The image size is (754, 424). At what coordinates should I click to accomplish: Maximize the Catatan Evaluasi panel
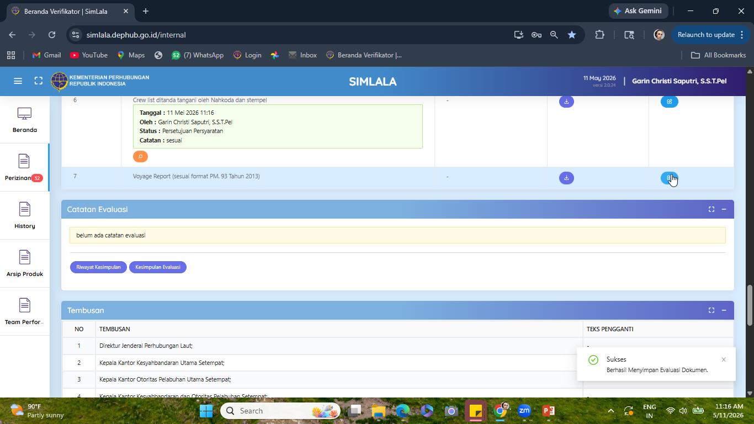[x=711, y=209]
